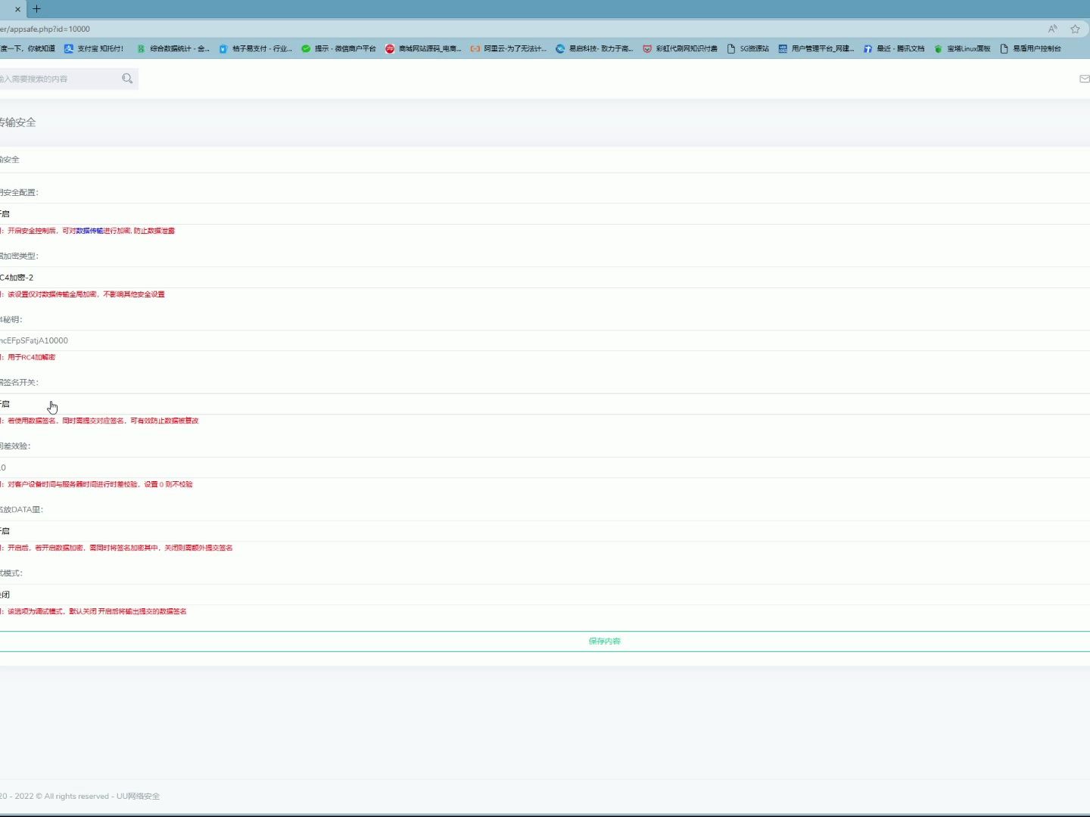Image resolution: width=1090 pixels, height=817 pixels.
Task: Open the 阿里云 bookmark
Action: [x=508, y=48]
